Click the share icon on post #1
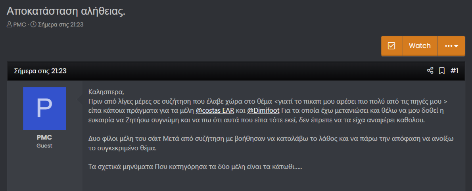 click(430, 71)
